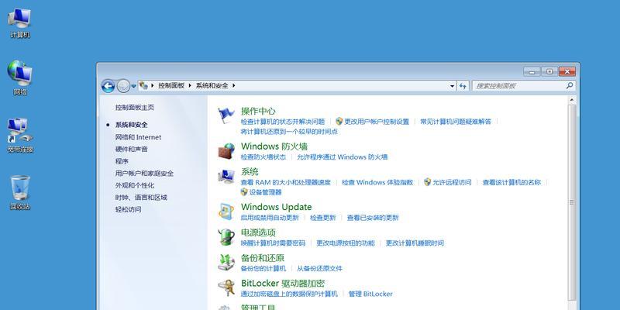Viewport: 620px width, 310px height.
Task: Open 更改用户帐户控制设置 link
Action: coord(377,122)
